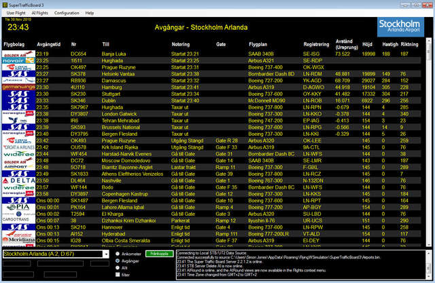
Task: Click the Croatia Airlines logo for flight OU578
Action: click(x=18, y=147)
